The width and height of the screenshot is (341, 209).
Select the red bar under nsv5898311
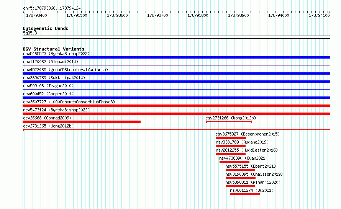(240, 186)
